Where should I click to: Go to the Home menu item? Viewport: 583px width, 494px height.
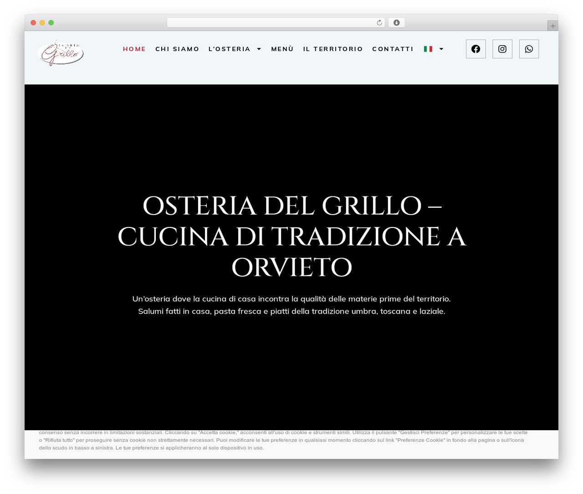pos(134,49)
